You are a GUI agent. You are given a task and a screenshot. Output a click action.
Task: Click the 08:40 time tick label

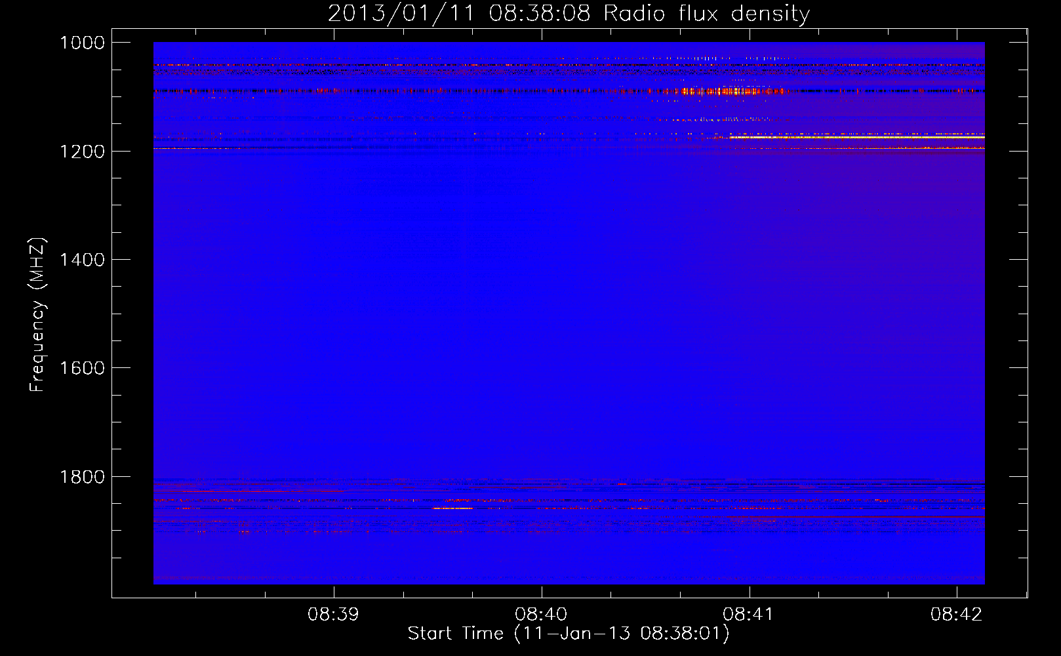tap(541, 615)
